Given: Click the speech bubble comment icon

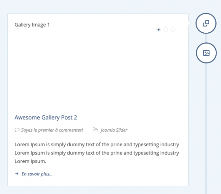Looking at the screenshot, I should click(x=17, y=130).
